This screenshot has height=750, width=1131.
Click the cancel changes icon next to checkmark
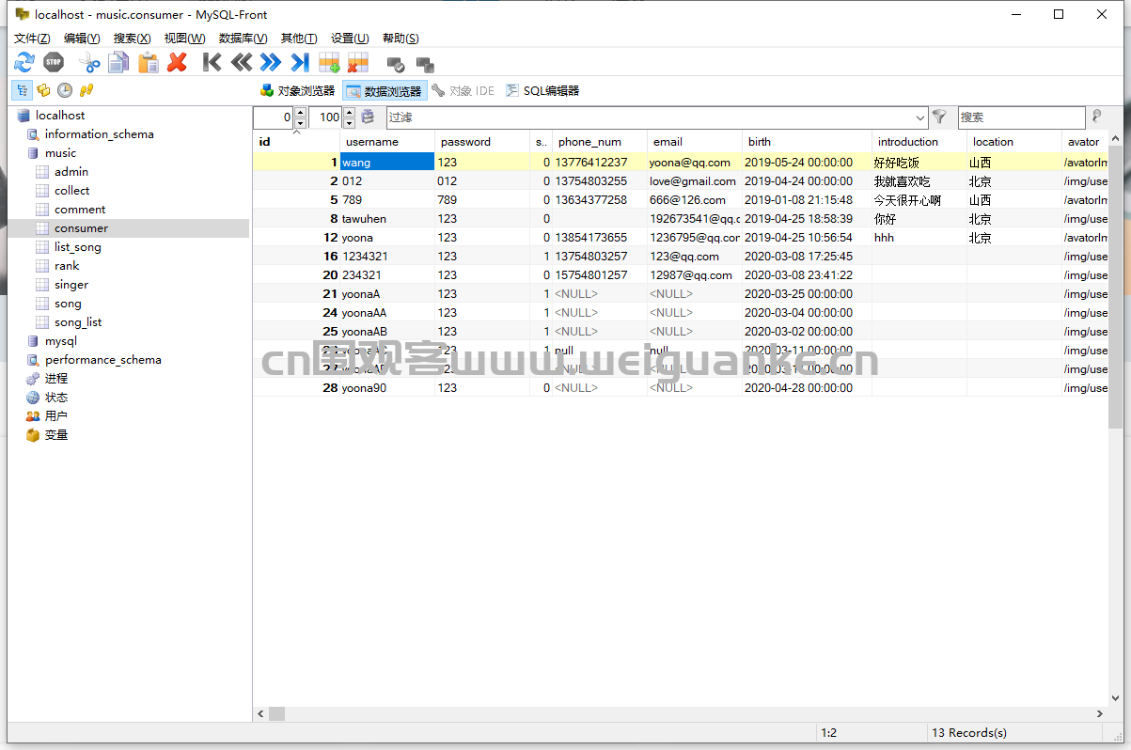click(x=425, y=64)
